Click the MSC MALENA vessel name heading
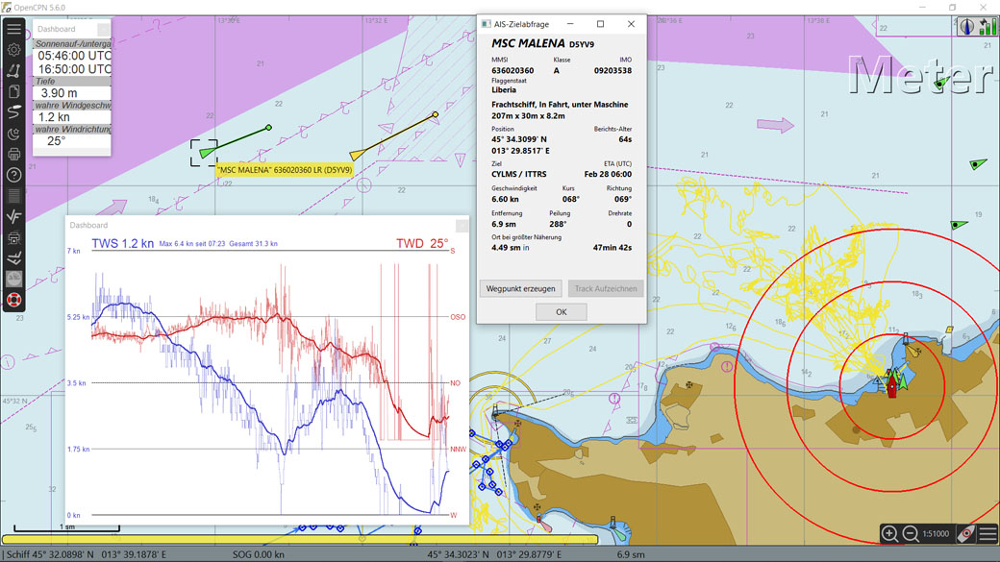 coord(528,43)
